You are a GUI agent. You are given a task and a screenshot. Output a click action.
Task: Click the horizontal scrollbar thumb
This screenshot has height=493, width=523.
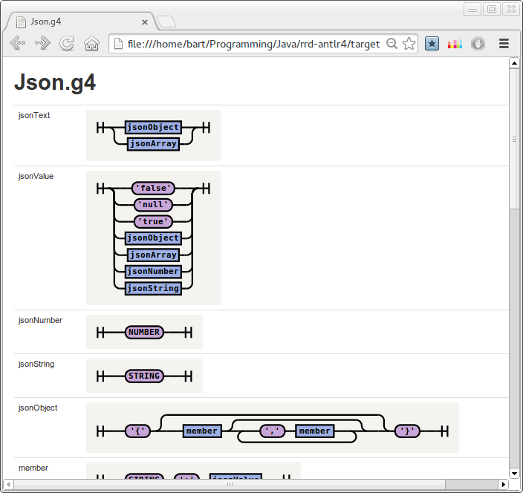[x=230, y=484]
